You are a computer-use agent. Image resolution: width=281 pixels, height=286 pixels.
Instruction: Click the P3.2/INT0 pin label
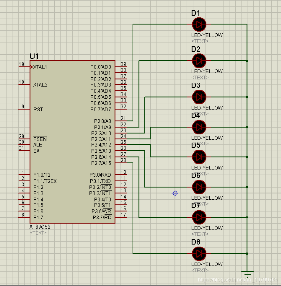pos(100,187)
